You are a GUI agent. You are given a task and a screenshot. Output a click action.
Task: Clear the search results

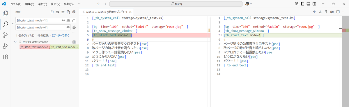point(57,12)
